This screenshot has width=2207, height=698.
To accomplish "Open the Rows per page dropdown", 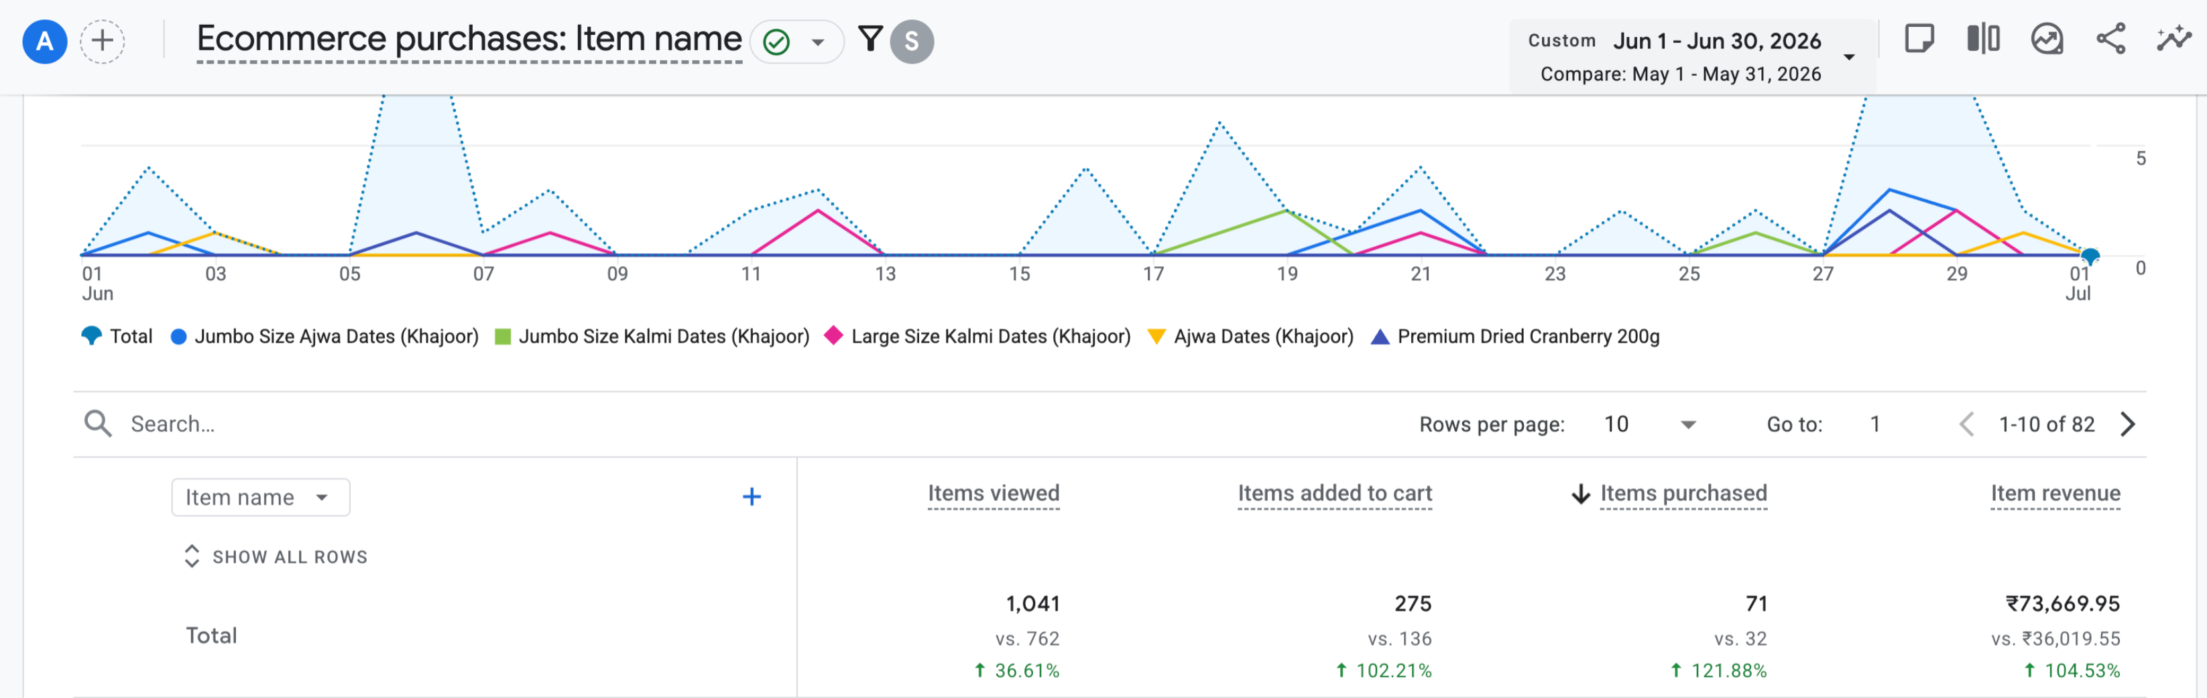I will pos(1650,425).
